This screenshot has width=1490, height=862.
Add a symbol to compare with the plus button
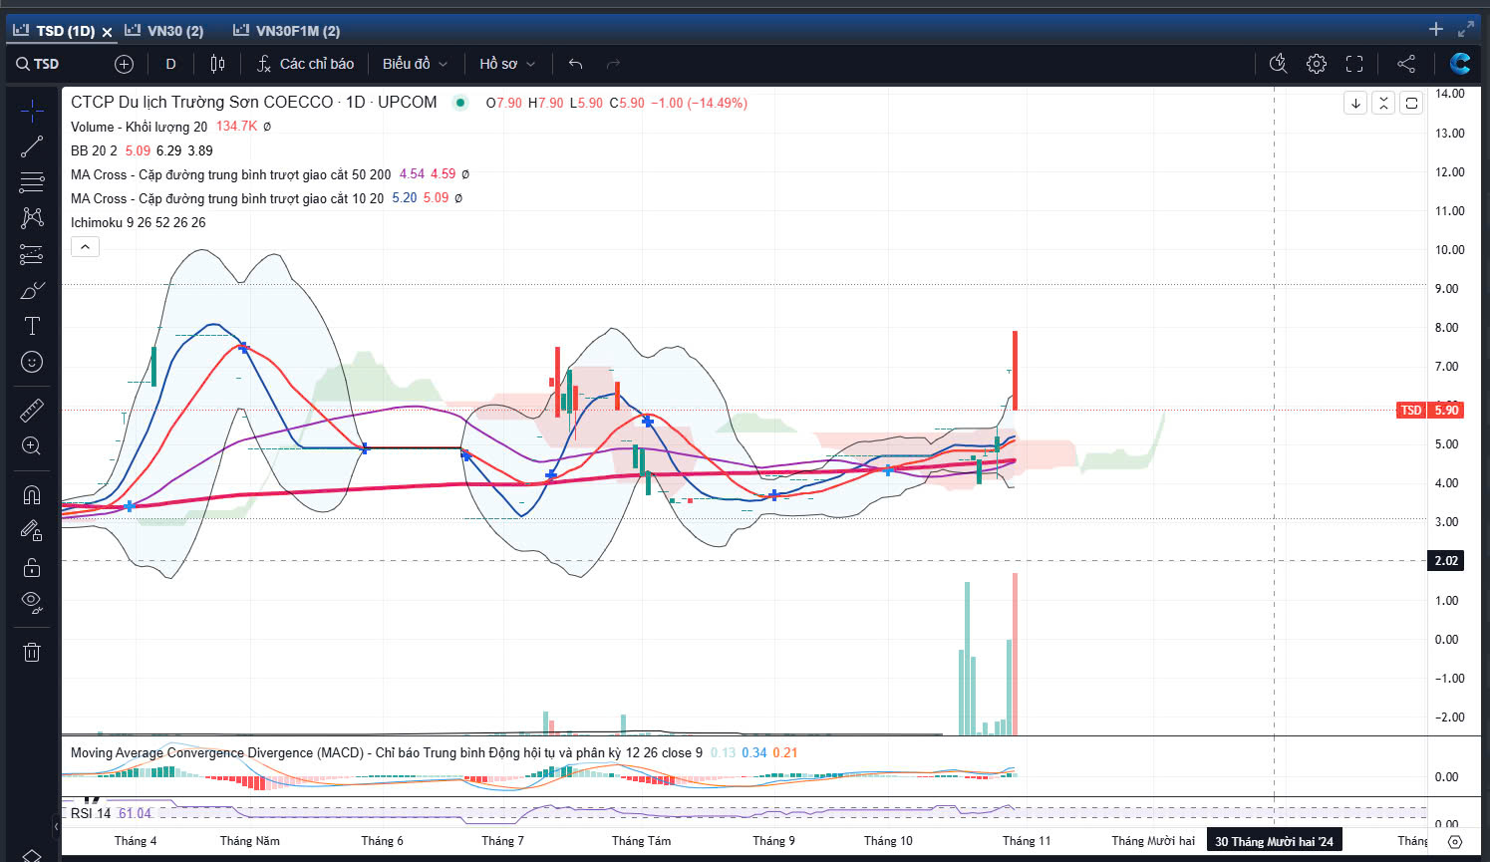(x=124, y=64)
